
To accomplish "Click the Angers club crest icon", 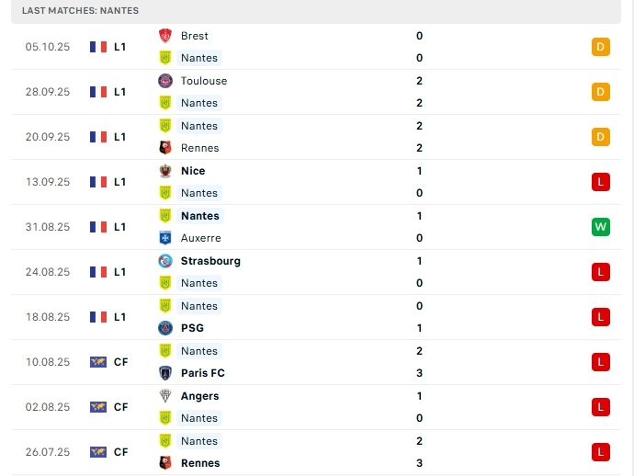I will pyautogui.click(x=165, y=396).
